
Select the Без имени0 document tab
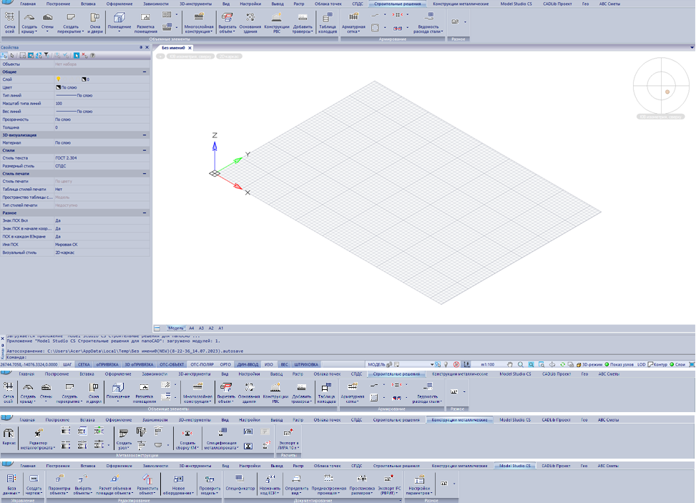[x=173, y=48]
